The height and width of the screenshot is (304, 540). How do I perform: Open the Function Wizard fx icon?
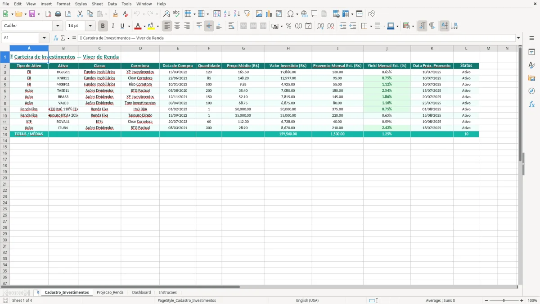coord(56,38)
